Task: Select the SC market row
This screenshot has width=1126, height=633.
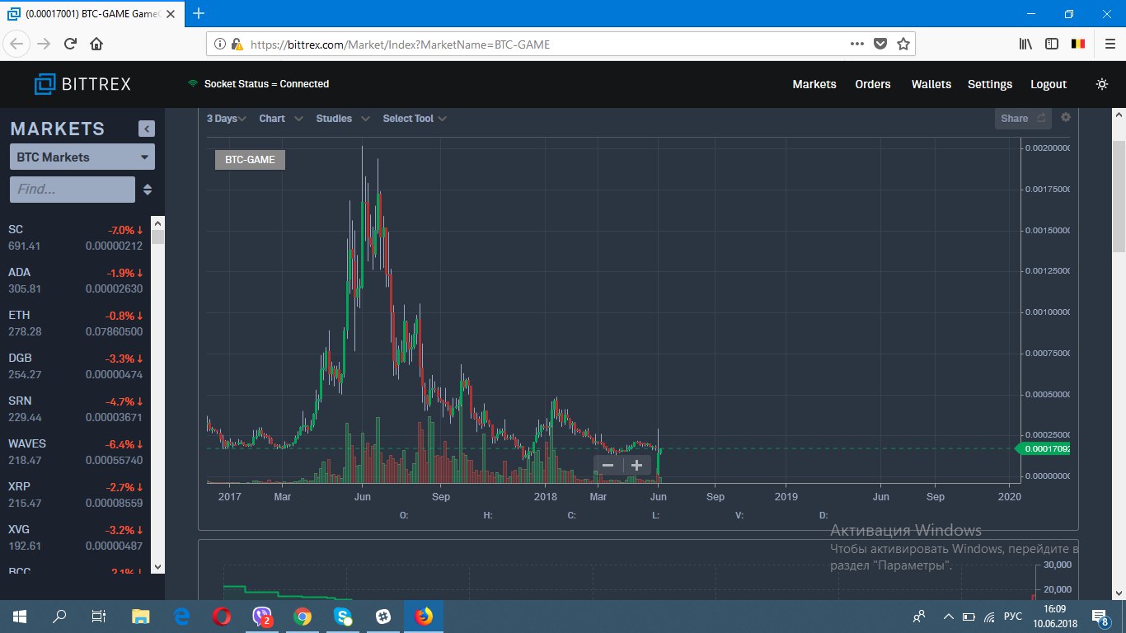Action: click(x=76, y=237)
